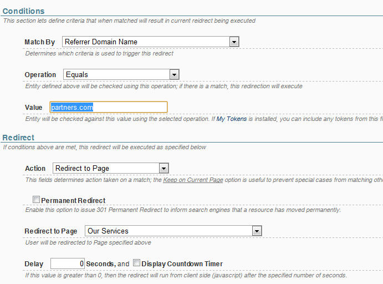Select the Referrer Domain Name combo box
This screenshot has width=383, height=284.
[x=150, y=42]
